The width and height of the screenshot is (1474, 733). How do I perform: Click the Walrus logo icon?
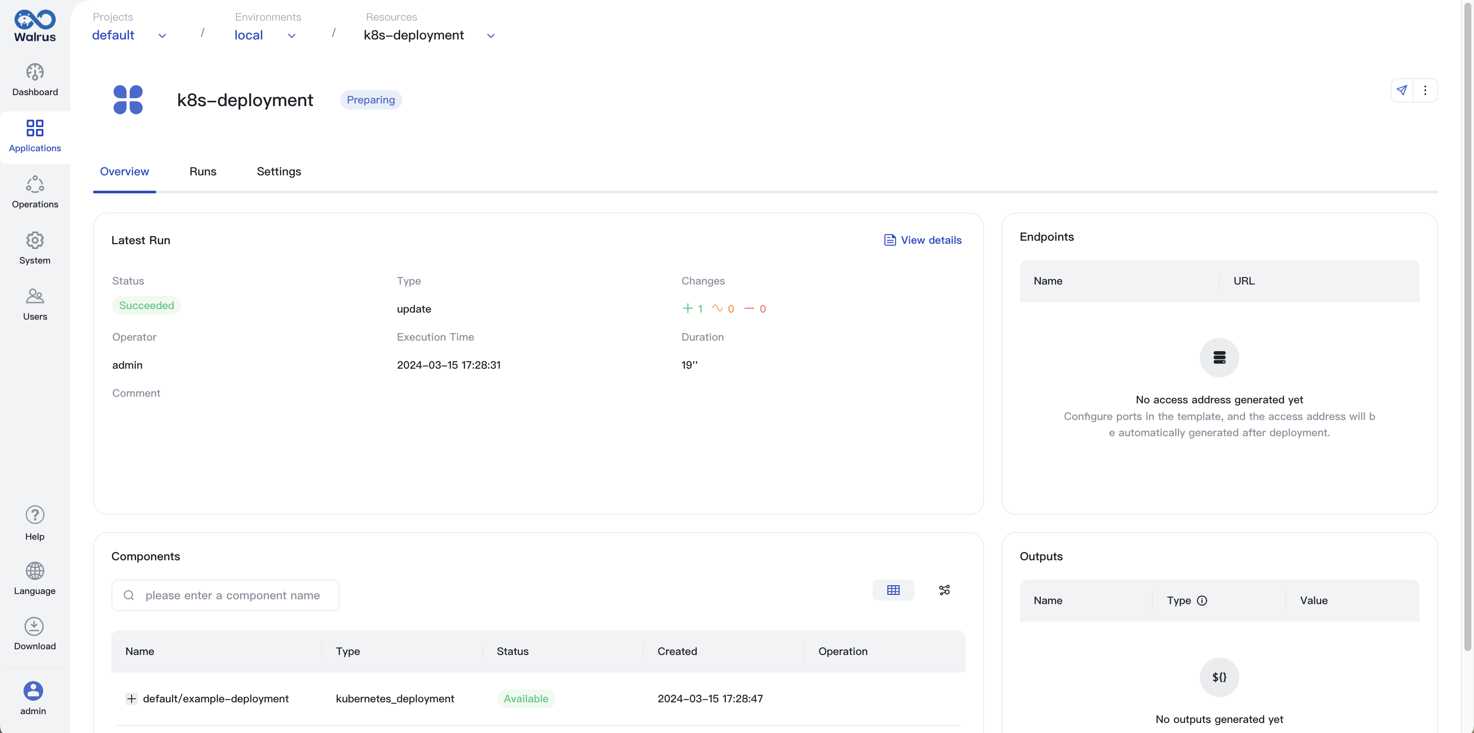click(x=35, y=25)
